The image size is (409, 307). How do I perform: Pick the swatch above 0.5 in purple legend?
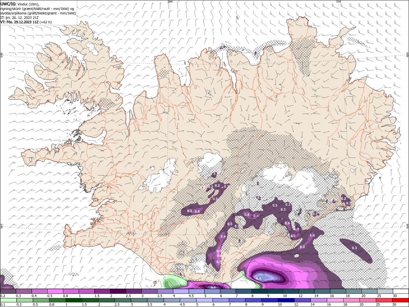click(55, 291)
